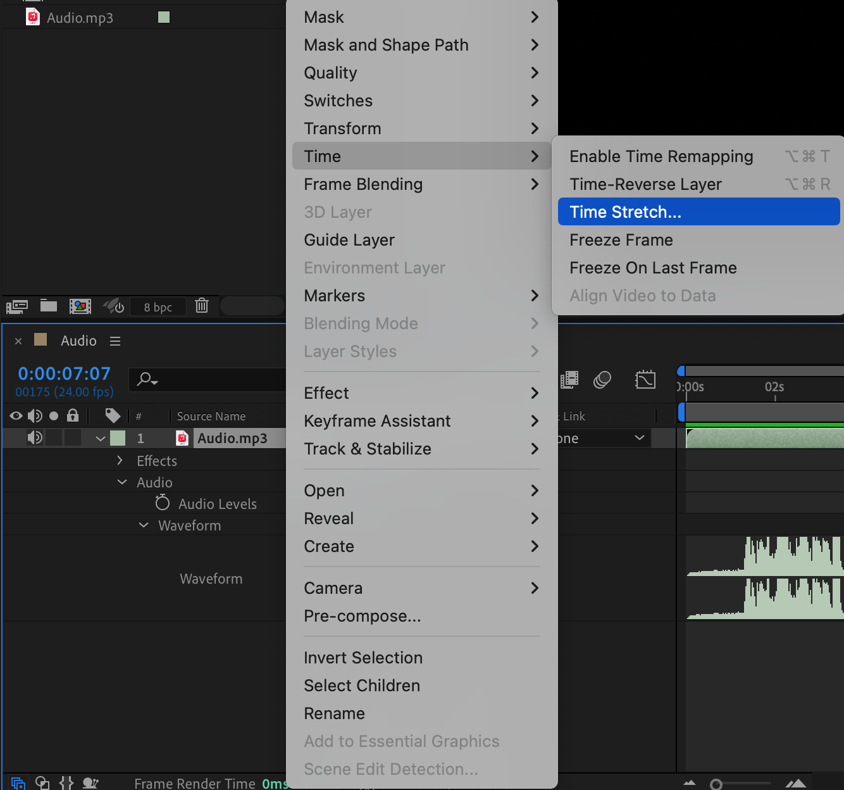Open the Graph Editor in the timeline
Viewport: 844px width, 790px height.
coord(645,380)
